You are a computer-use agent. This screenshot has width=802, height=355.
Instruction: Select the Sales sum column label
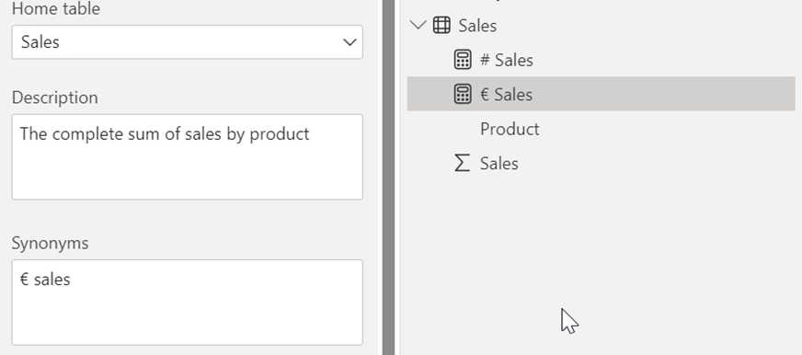[x=498, y=164]
